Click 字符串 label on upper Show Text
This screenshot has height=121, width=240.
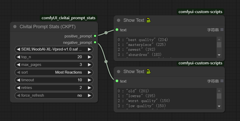tap(213, 30)
